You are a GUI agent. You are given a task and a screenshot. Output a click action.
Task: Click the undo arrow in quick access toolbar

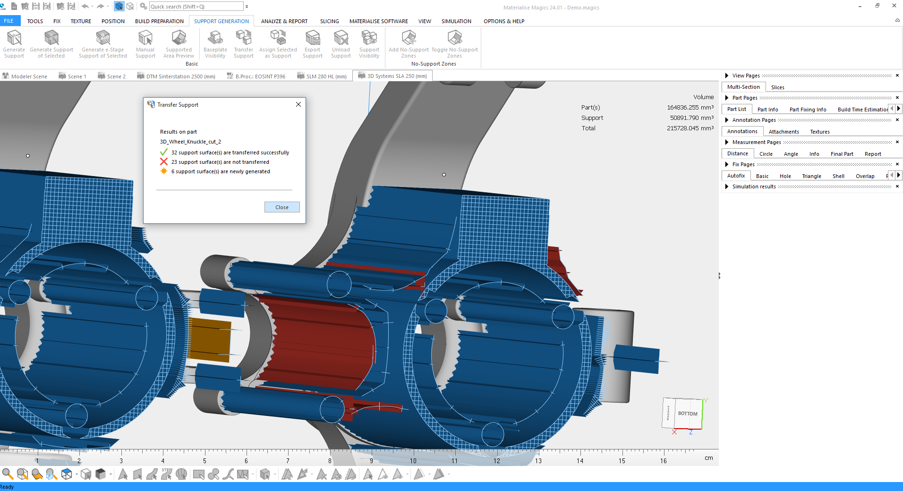pos(85,7)
